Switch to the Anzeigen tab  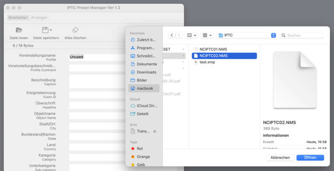[x=39, y=17]
